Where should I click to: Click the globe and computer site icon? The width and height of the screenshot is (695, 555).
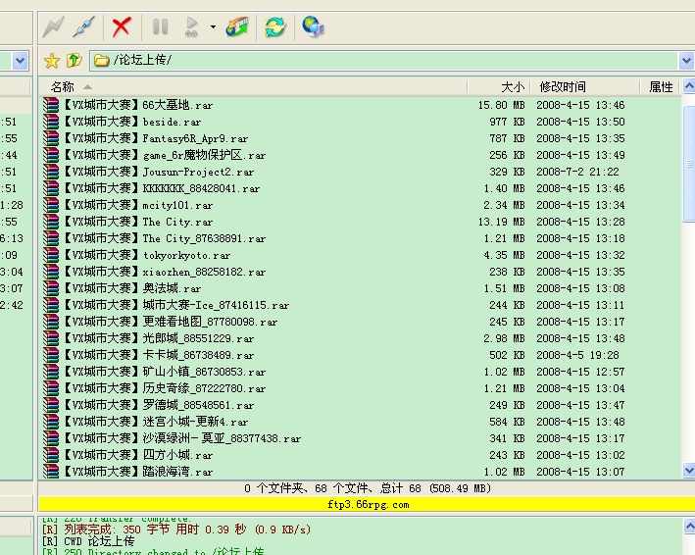313,26
